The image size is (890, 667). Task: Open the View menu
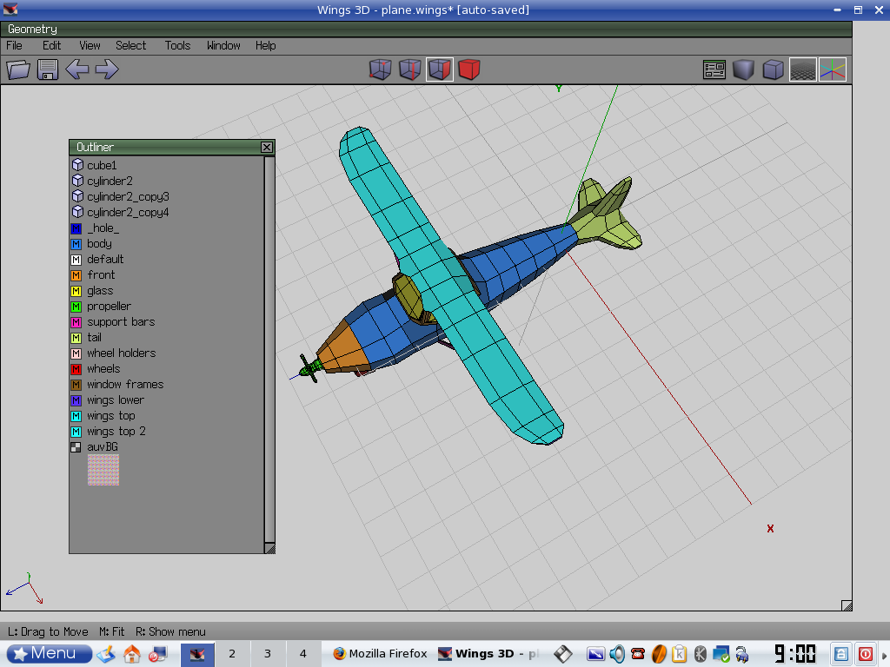click(90, 45)
